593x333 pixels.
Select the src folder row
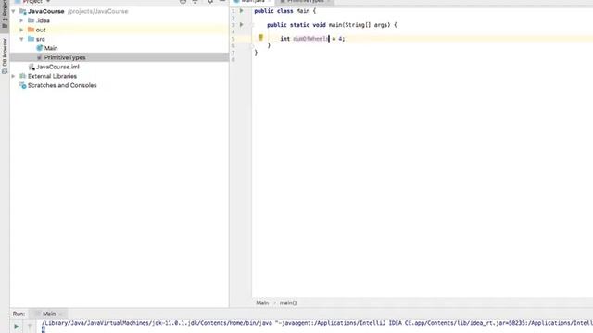(x=120, y=39)
